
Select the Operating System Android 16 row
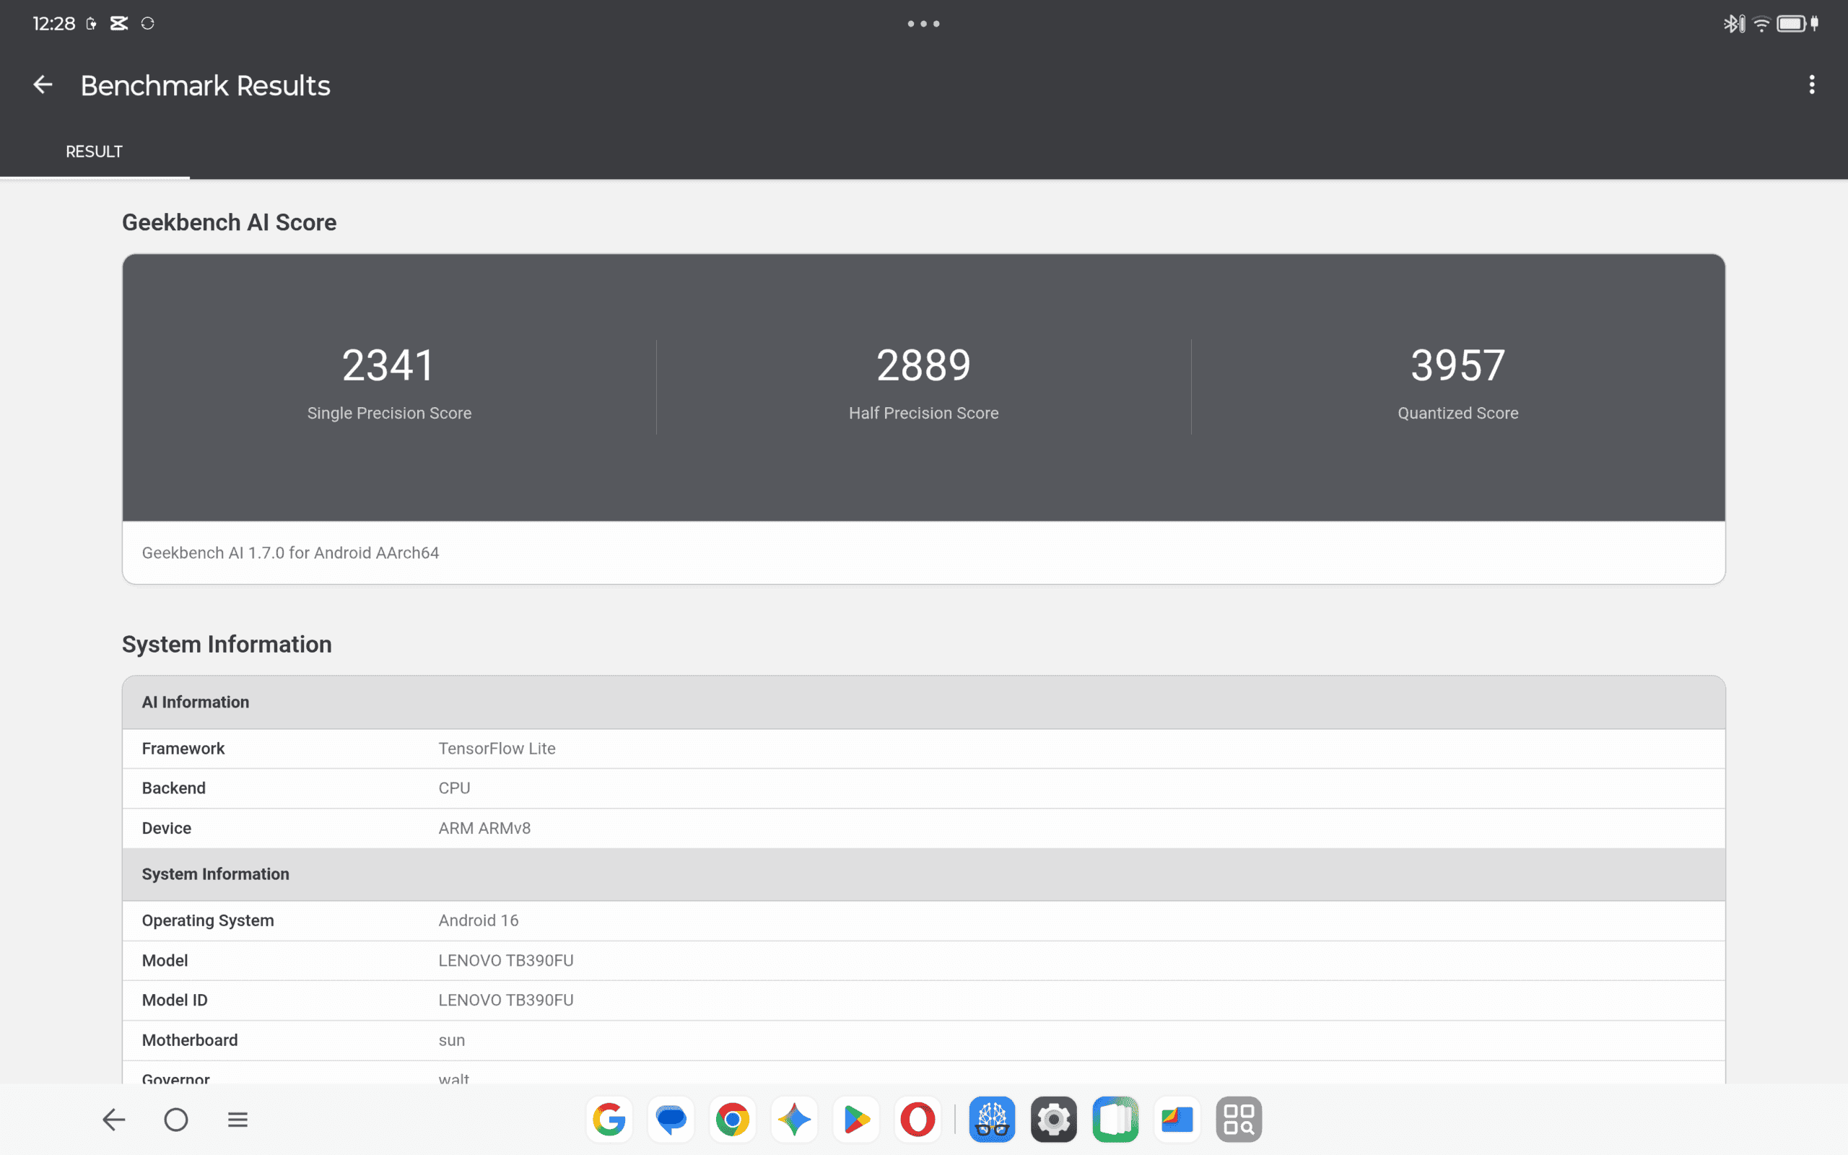coord(923,920)
